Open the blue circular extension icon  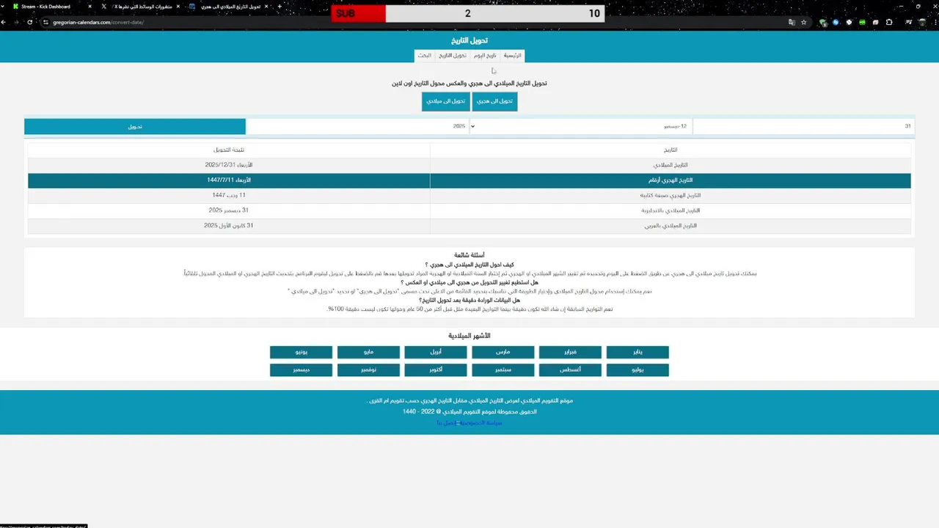836,22
